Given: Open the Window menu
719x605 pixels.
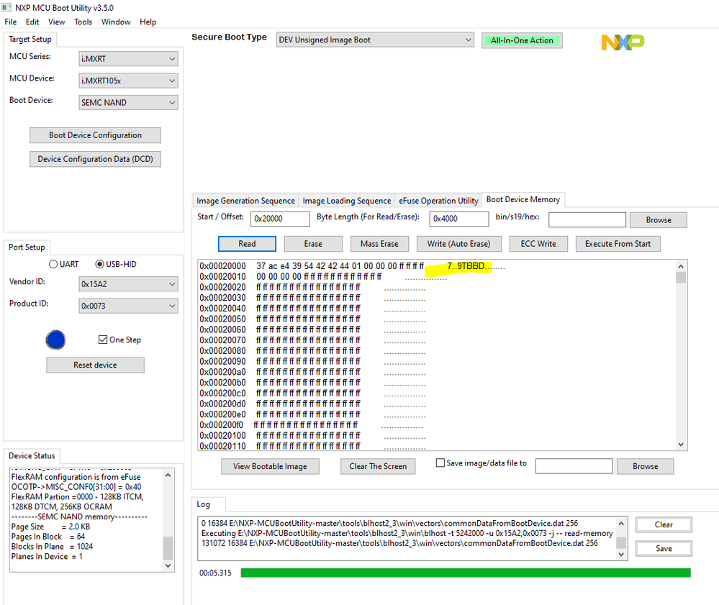Looking at the screenshot, I should [116, 22].
